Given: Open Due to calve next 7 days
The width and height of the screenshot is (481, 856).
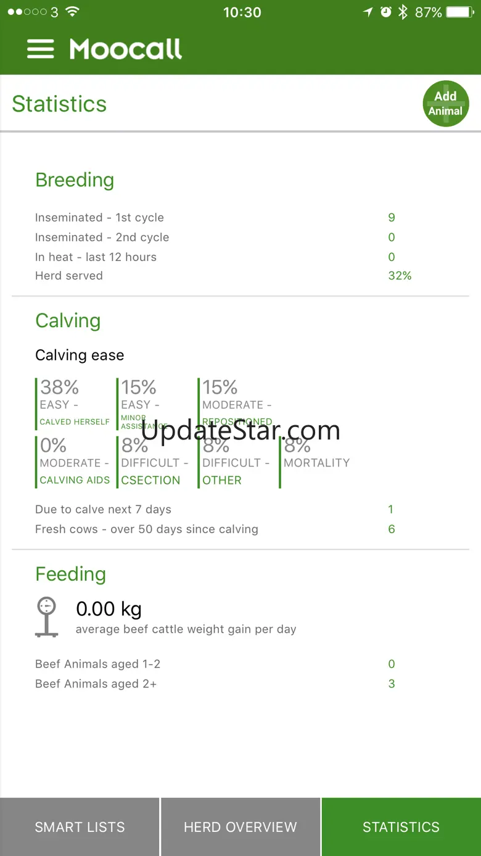Looking at the screenshot, I should coord(103,510).
